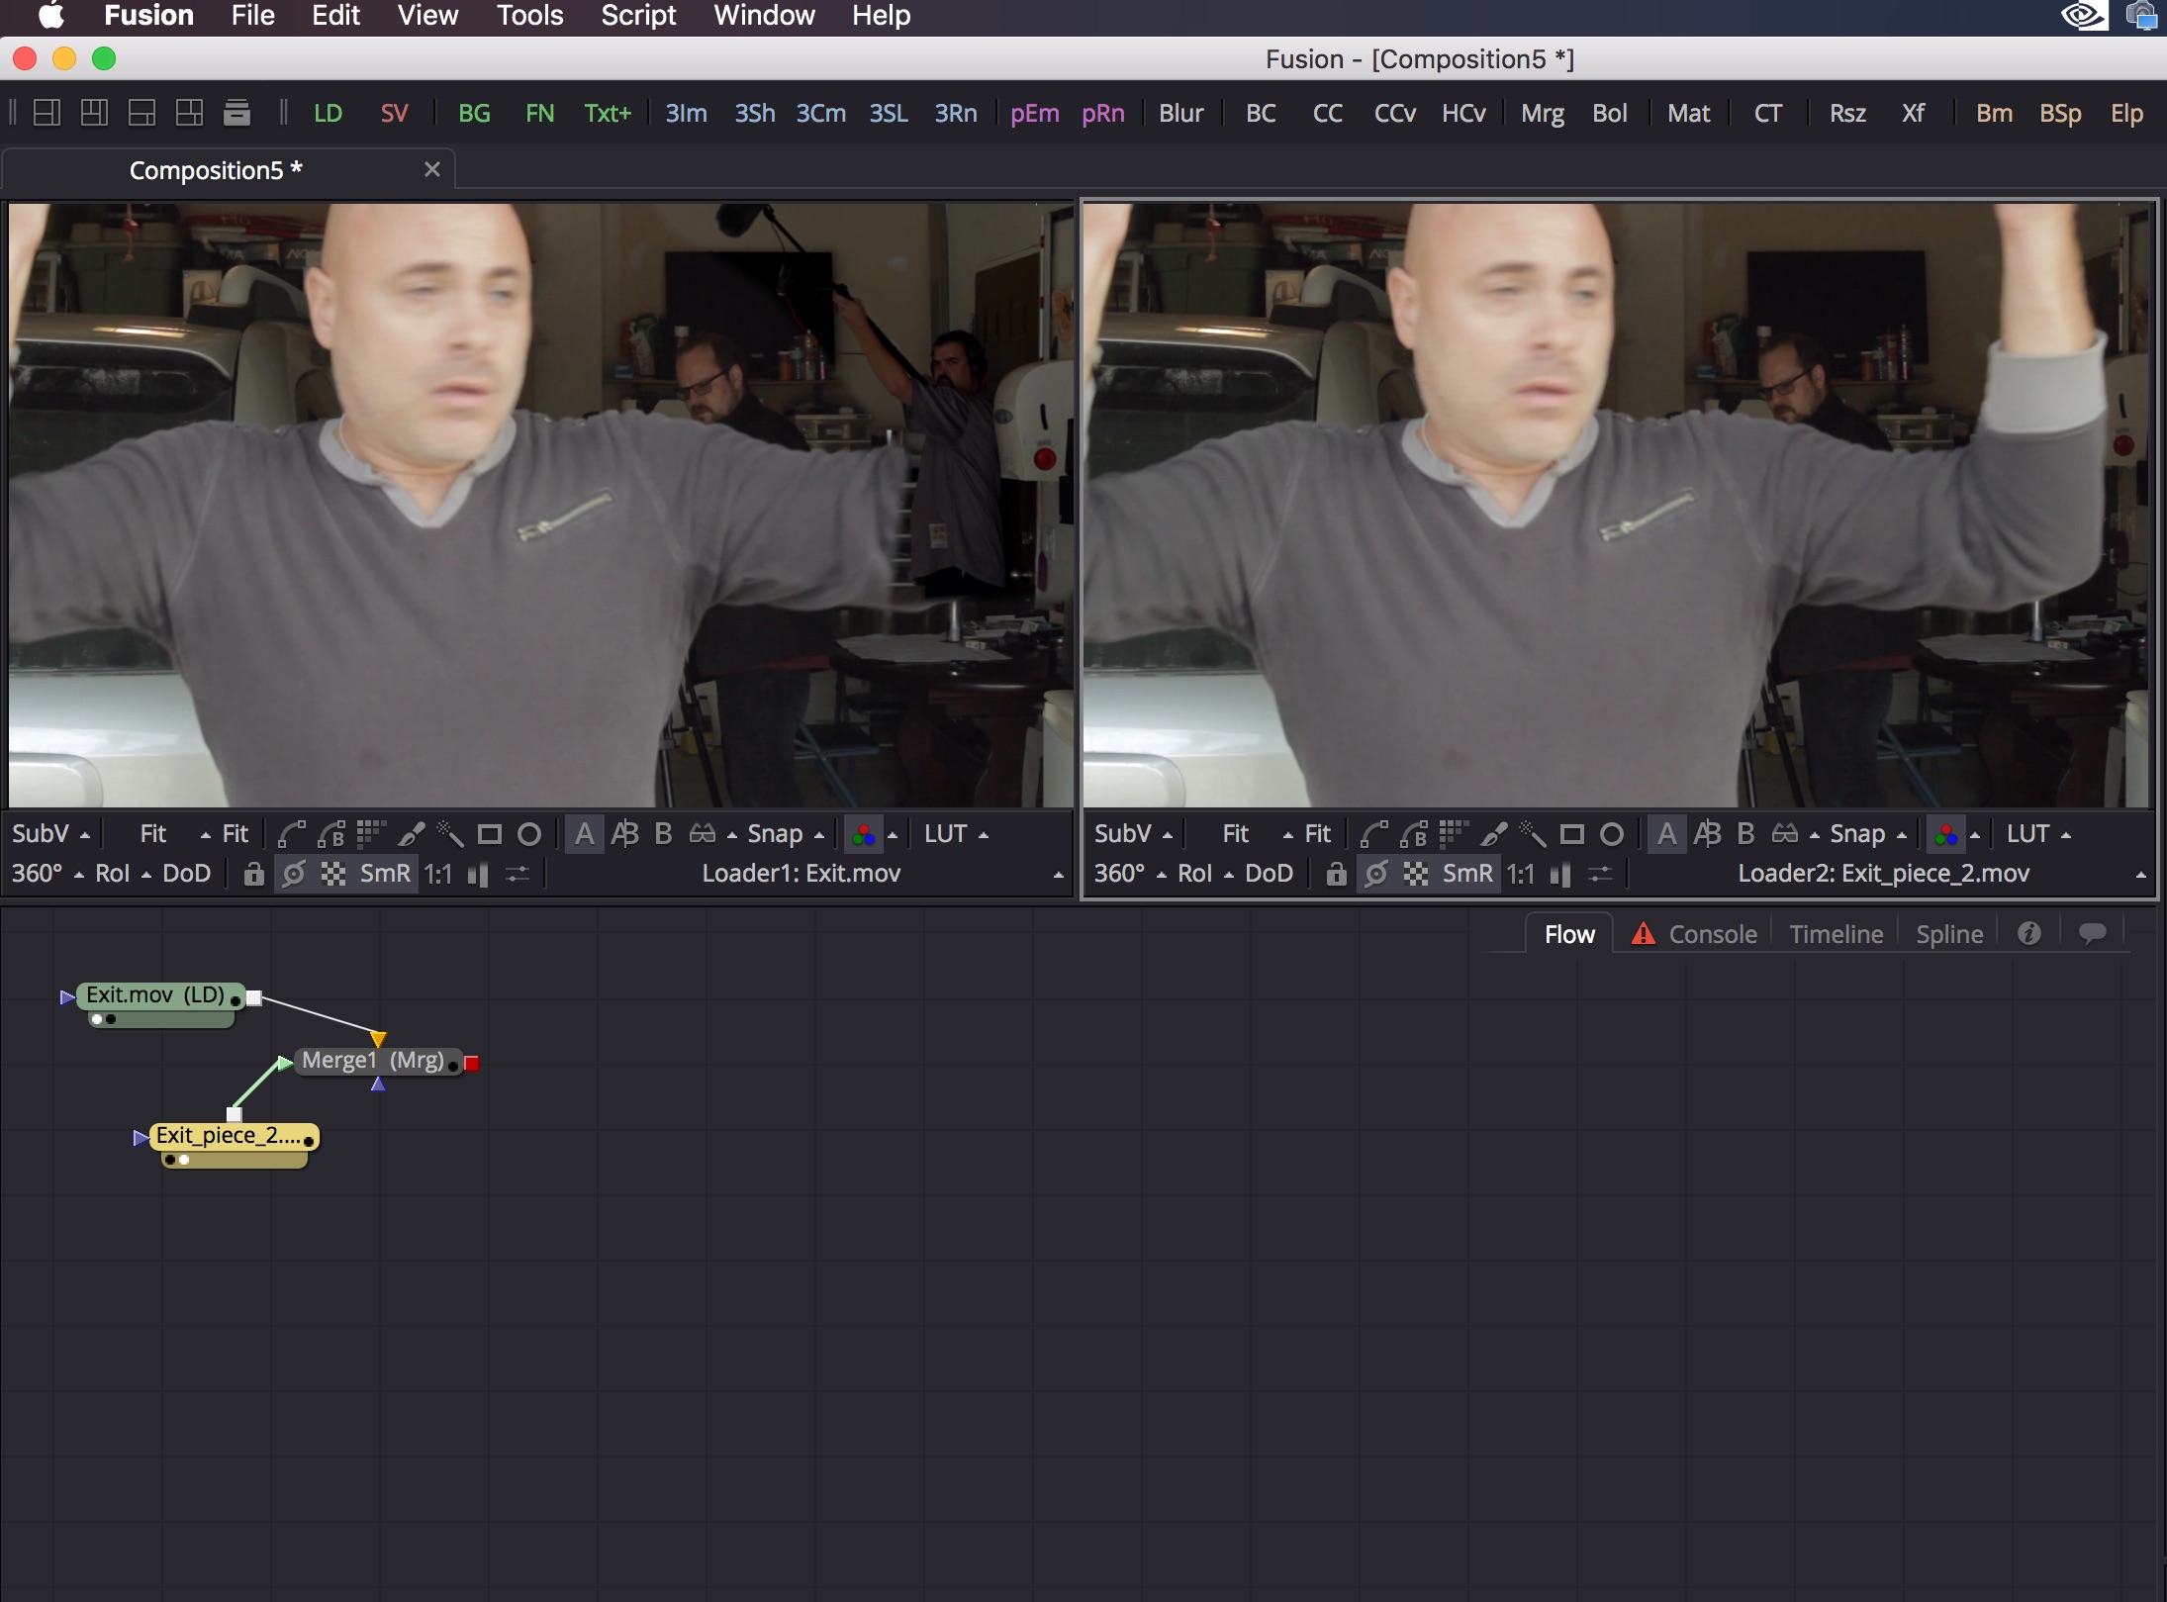Viewport: 2167px width, 1602px height.
Task: Toggle the lock icon in Loader1 viewer
Action: click(x=254, y=874)
